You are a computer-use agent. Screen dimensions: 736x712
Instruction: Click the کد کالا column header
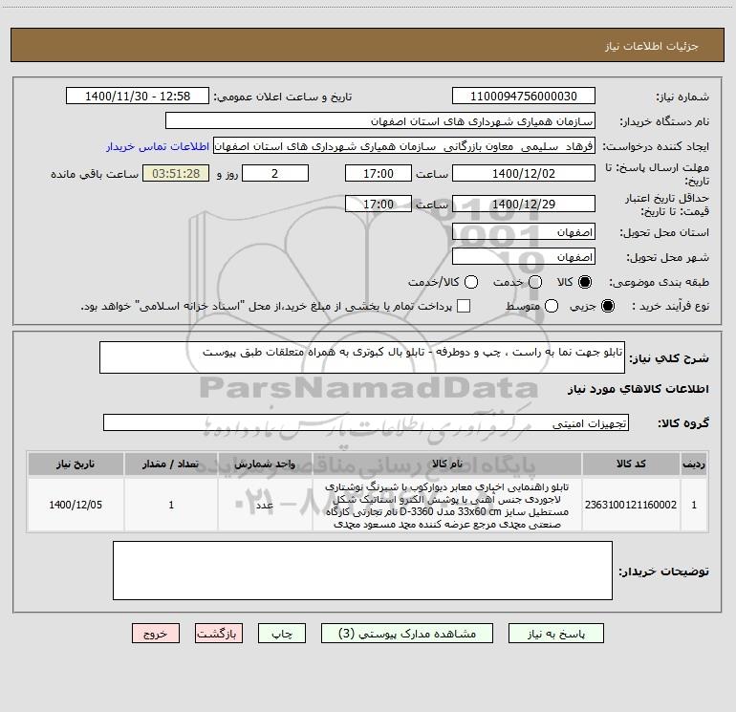pyautogui.click(x=631, y=464)
